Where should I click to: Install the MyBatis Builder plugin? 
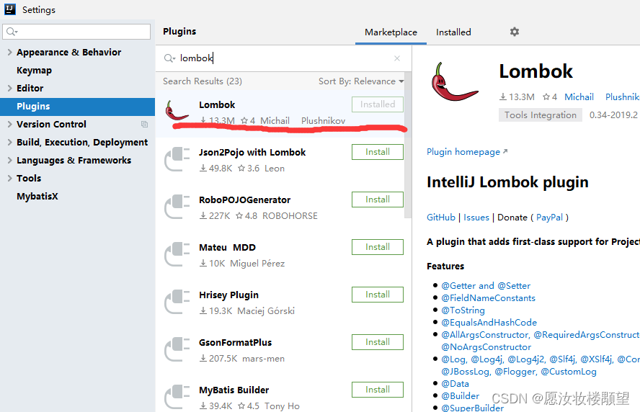click(378, 390)
